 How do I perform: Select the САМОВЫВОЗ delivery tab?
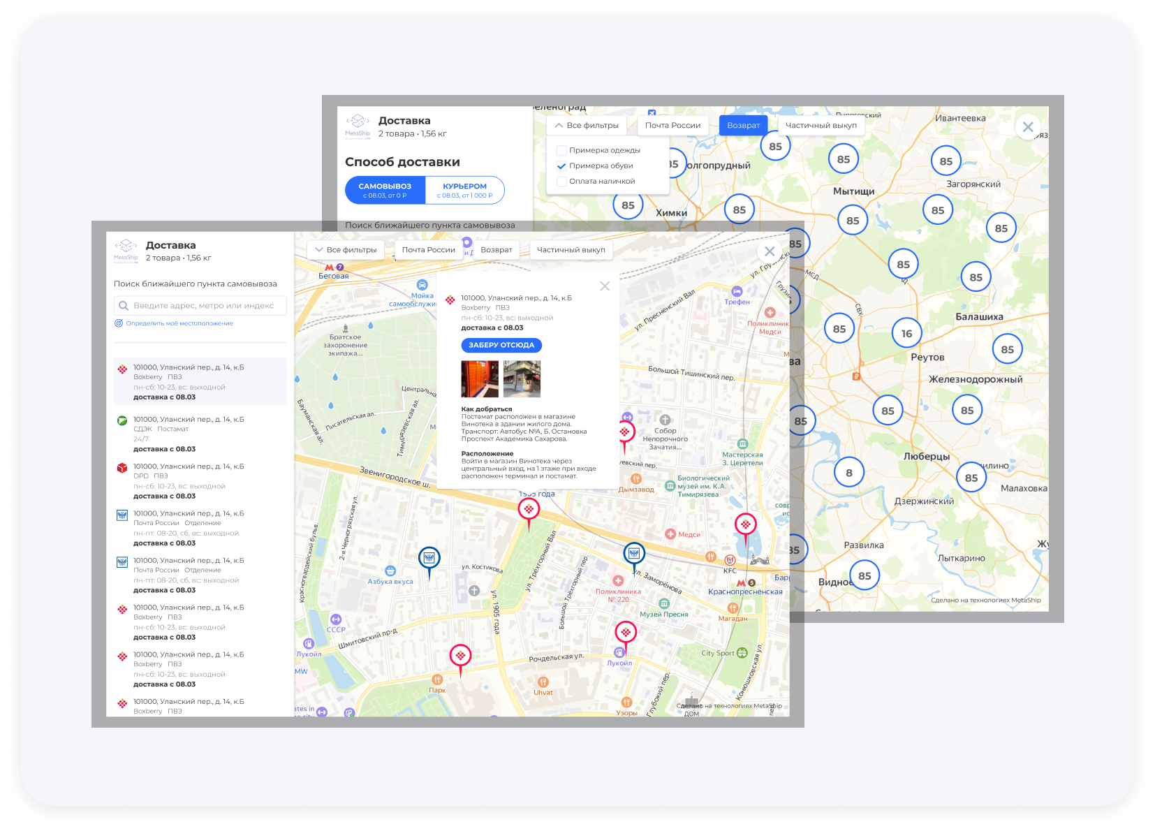(385, 190)
